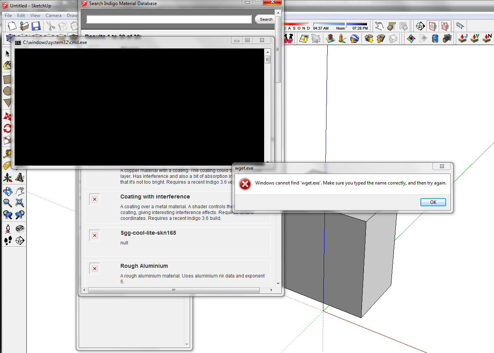494x353 pixels.
Task: Select the Axes tool
Action: click(8, 178)
